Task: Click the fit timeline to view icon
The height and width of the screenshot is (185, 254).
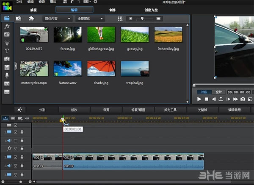Action: point(27,118)
